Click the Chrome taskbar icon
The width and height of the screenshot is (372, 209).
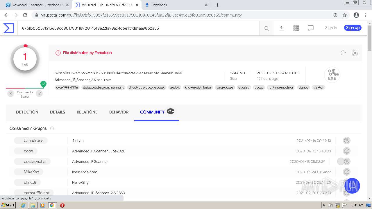(52, 205)
